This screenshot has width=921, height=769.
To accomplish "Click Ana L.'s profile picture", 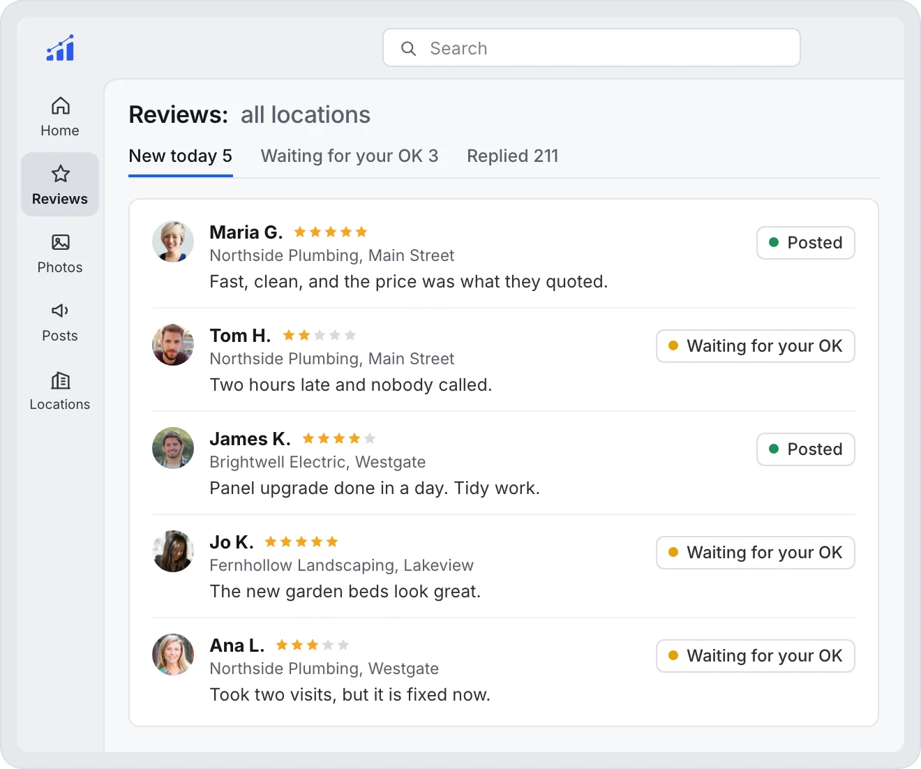I will [173, 655].
